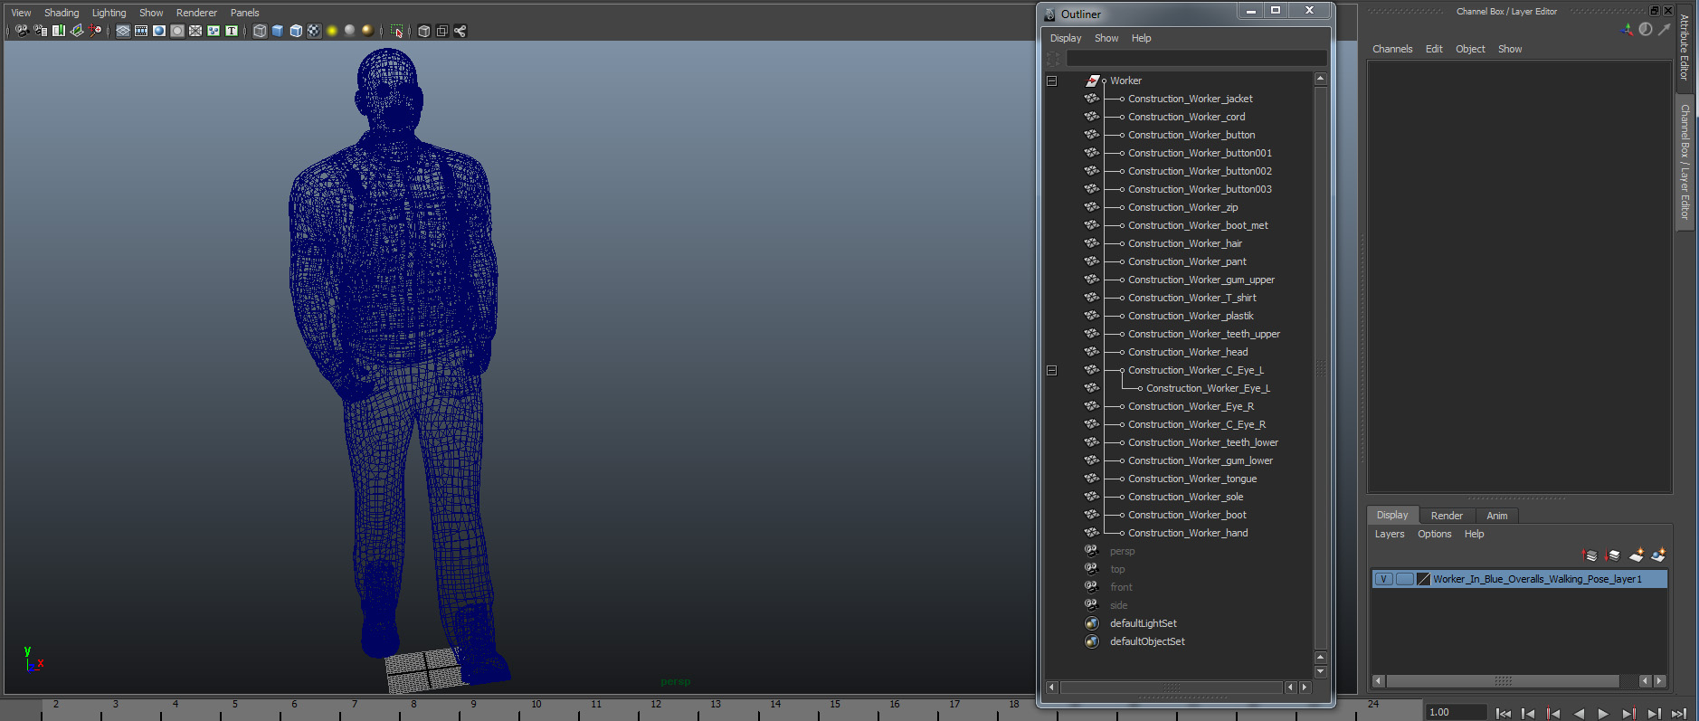Viewport: 1699px width, 721px height.
Task: Open the Outliner Show menu
Action: tap(1106, 38)
